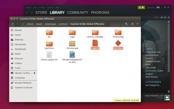Open Steam Big Picture controller icon
The height and width of the screenshot is (109, 174).
coord(158,7)
